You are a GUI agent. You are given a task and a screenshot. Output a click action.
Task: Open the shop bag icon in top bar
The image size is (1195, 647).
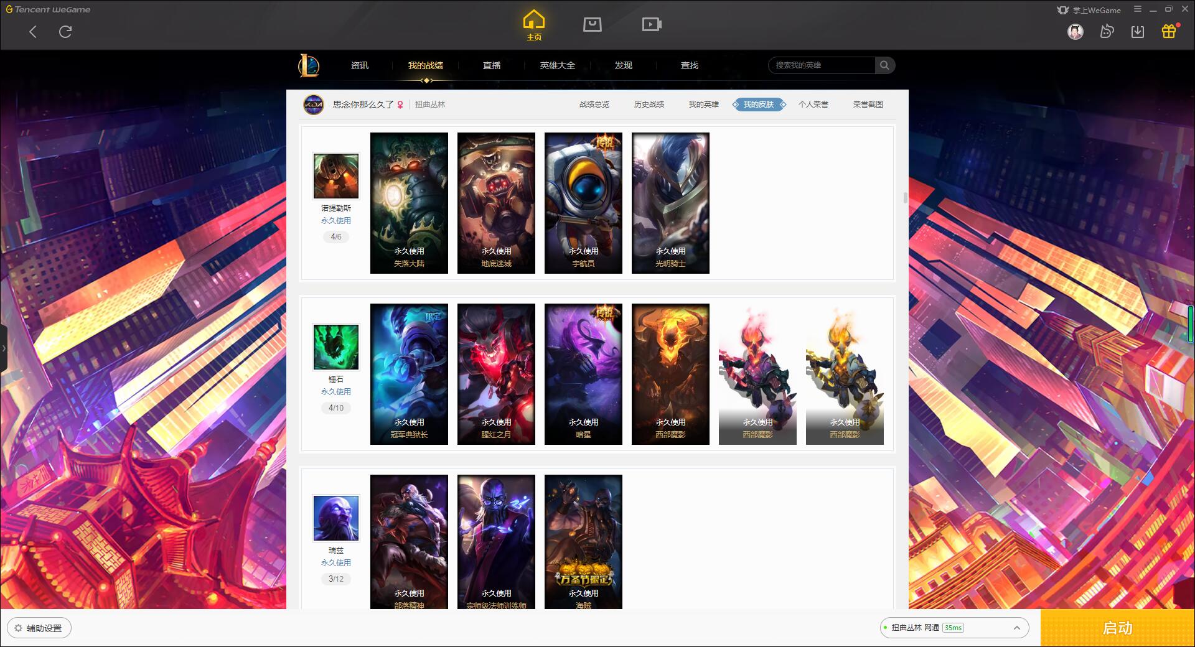(x=592, y=24)
